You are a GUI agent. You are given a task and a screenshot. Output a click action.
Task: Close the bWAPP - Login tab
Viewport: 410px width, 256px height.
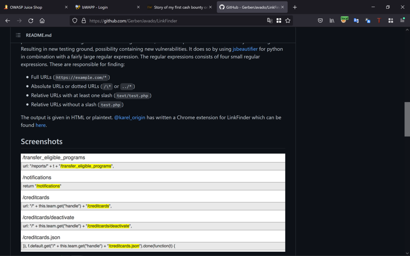pyautogui.click(x=138, y=7)
